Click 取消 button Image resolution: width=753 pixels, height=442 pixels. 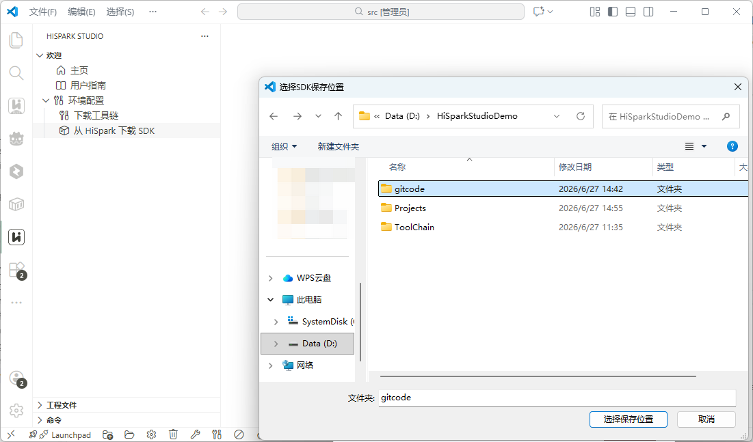pyautogui.click(x=706, y=419)
